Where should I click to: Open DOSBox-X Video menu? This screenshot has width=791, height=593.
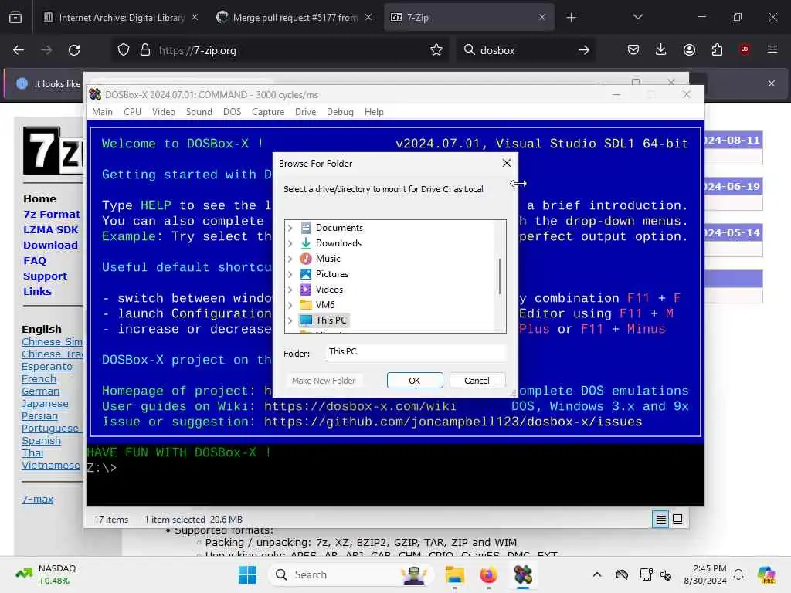tap(164, 112)
